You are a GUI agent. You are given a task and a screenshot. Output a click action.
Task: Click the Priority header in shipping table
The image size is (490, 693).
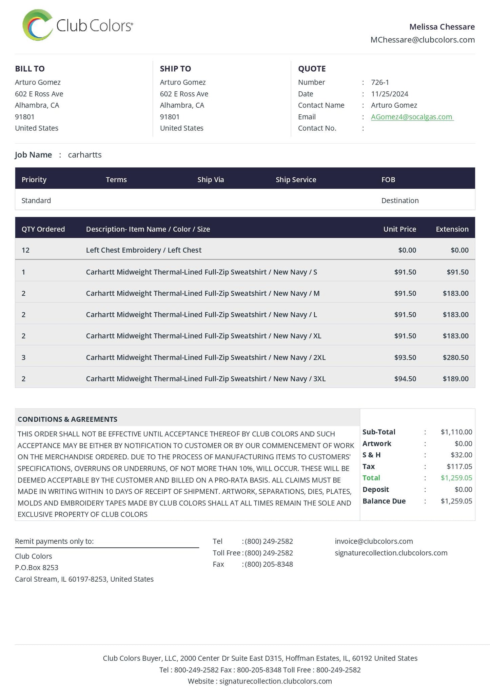click(x=34, y=180)
